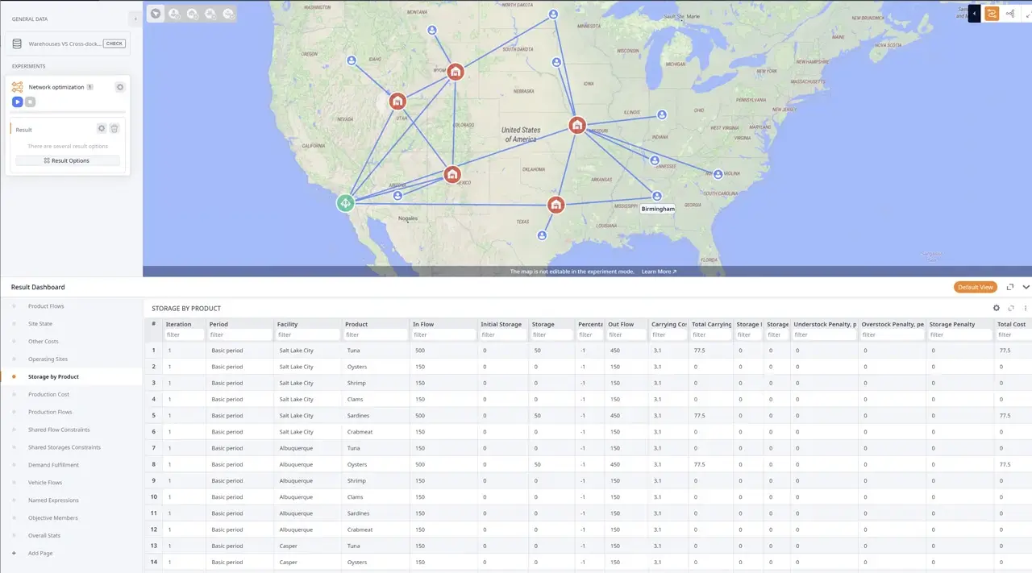Stop the Network optimization experiment
1032x573 pixels.
coord(30,102)
